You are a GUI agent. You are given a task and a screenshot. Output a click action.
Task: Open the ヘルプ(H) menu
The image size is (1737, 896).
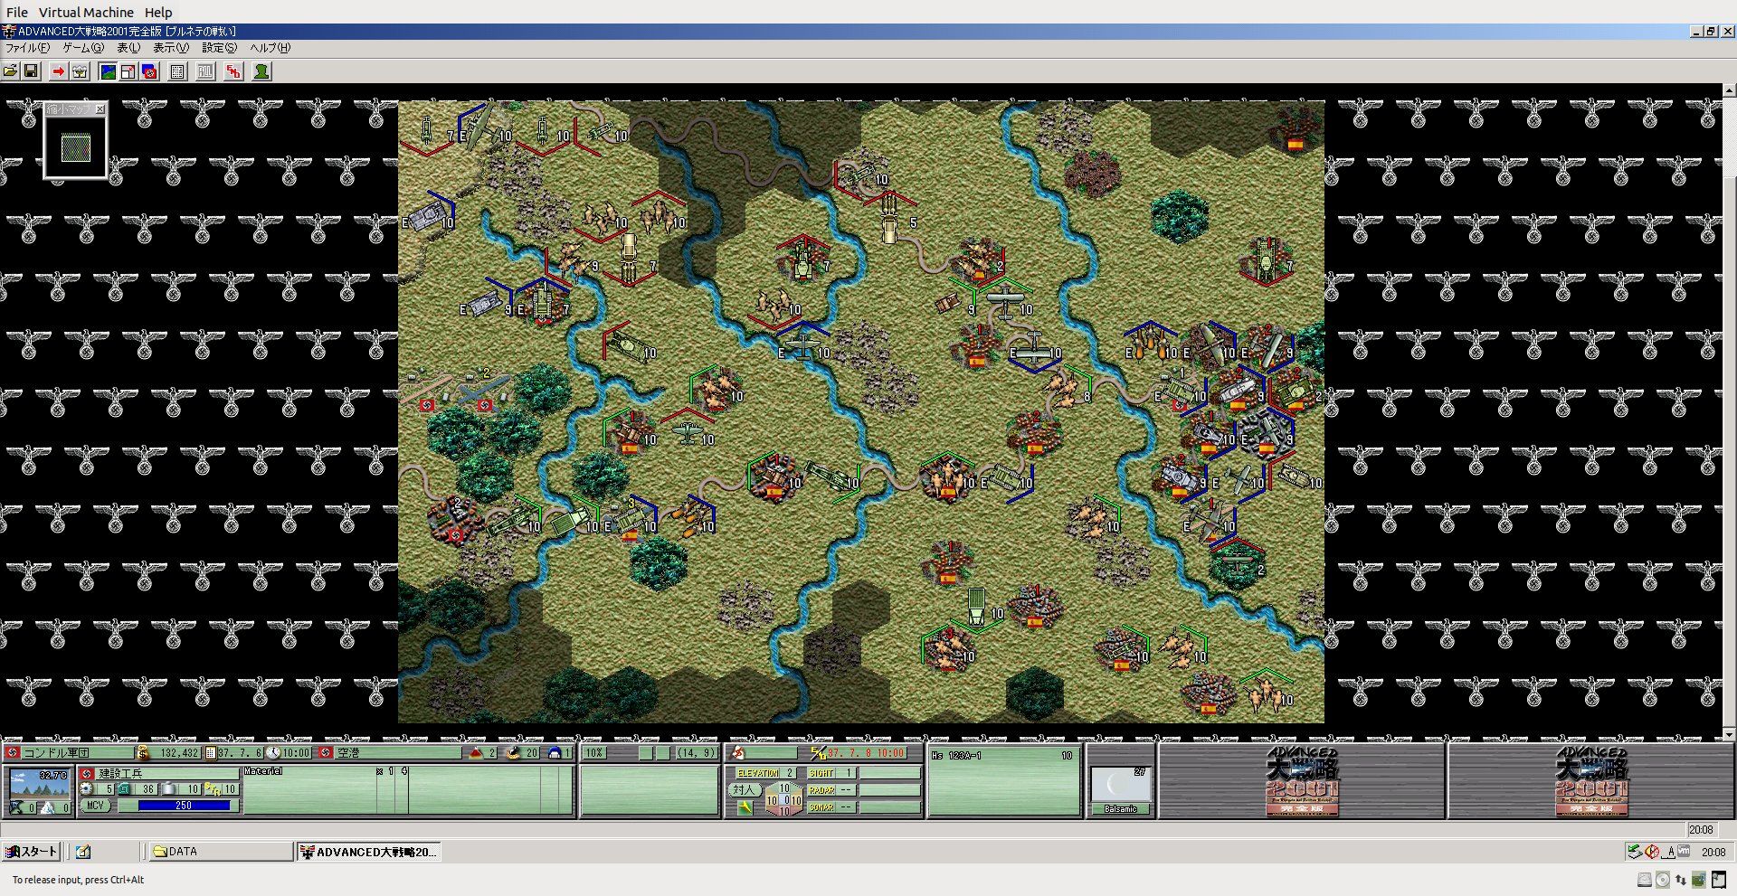point(271,48)
